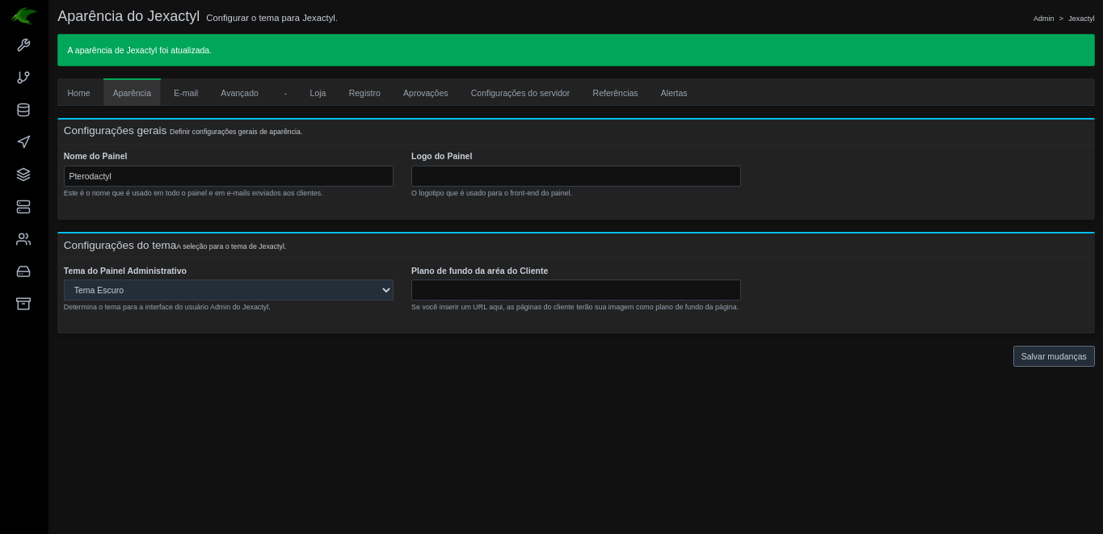Image resolution: width=1103 pixels, height=534 pixels.
Task: Click the 'Nome do Painel' label
Action: [95, 156]
